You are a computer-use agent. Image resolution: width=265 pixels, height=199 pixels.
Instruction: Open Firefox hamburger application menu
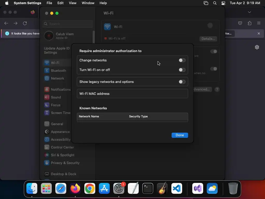point(259,23)
